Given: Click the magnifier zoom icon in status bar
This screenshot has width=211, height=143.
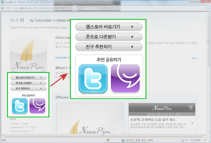Looking at the screenshot, I should [x=192, y=140].
